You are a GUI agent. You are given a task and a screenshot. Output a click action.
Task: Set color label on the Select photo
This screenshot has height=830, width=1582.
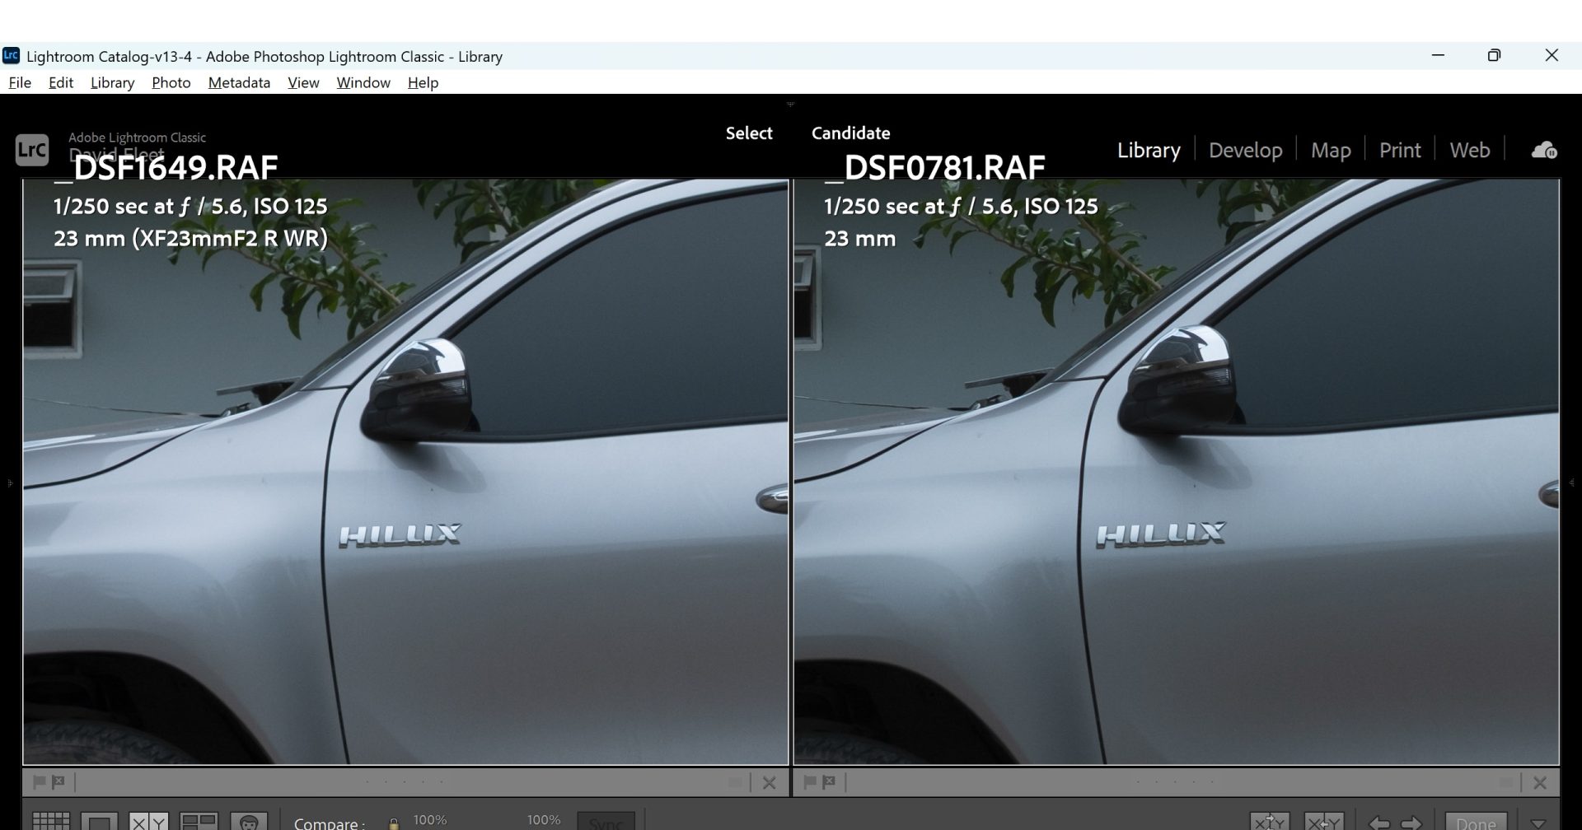tap(735, 783)
